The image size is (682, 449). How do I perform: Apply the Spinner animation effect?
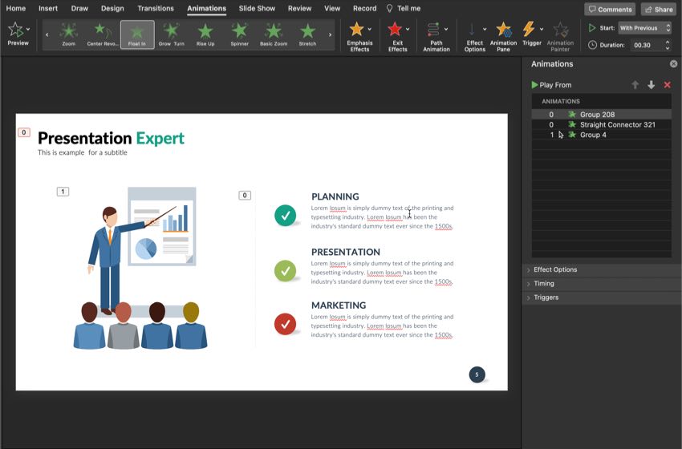tap(239, 34)
